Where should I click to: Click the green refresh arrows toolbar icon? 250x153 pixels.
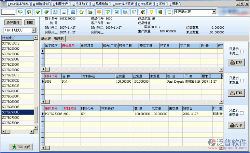tap(21, 12)
